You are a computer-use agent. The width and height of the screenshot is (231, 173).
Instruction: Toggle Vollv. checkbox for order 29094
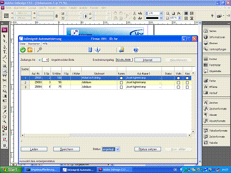tap(178, 87)
